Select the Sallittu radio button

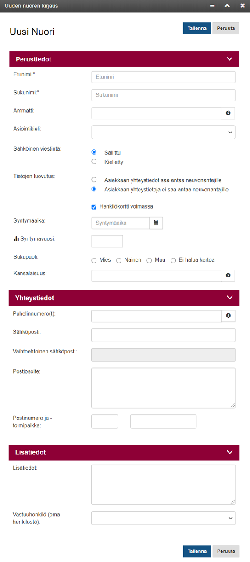tap(94, 152)
